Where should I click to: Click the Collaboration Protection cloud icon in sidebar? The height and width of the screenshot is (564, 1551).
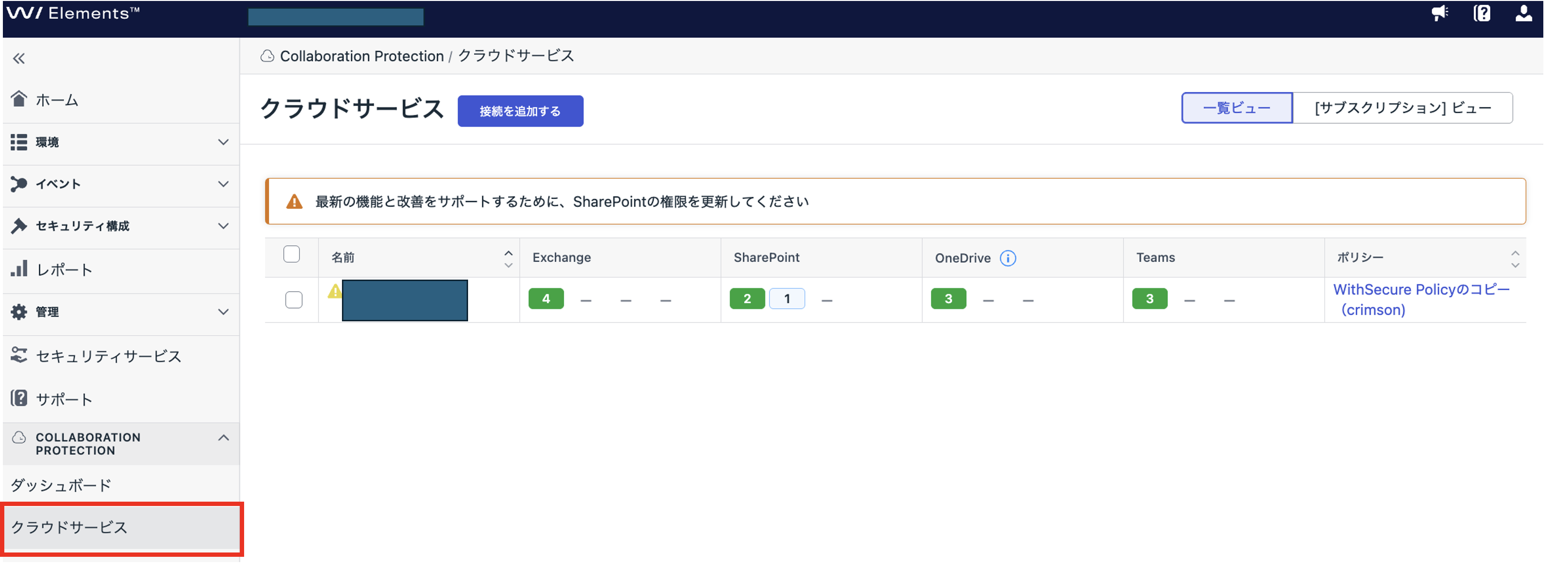pos(19,437)
